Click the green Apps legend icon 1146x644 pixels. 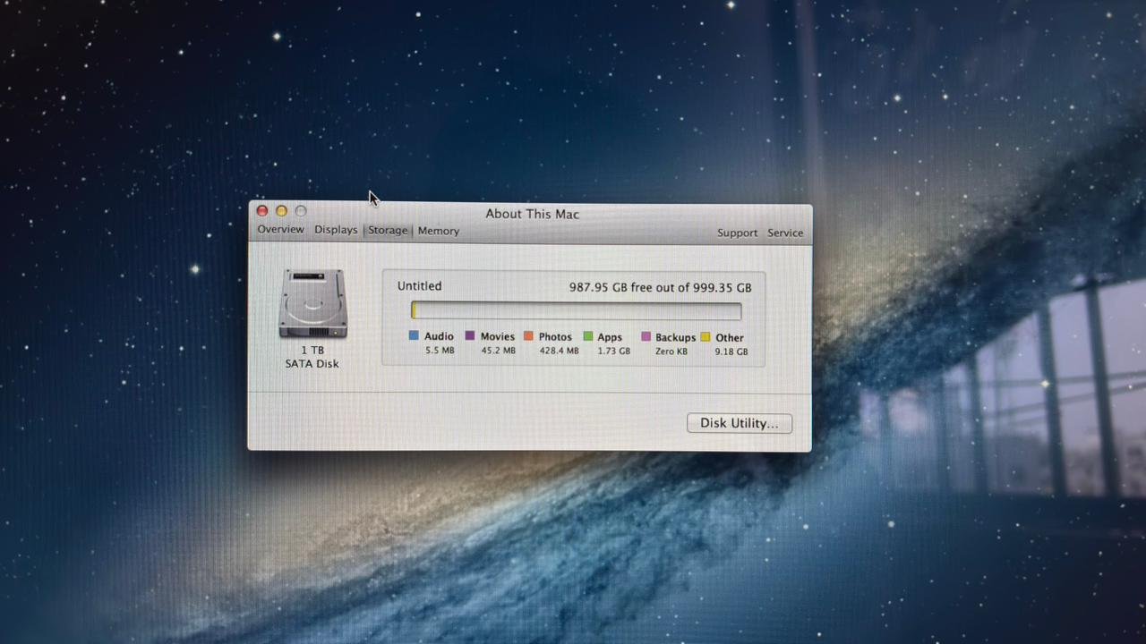[x=587, y=335]
